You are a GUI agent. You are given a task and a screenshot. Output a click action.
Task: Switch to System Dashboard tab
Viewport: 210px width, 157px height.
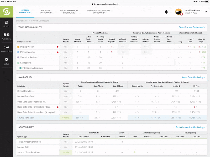click(25, 12)
